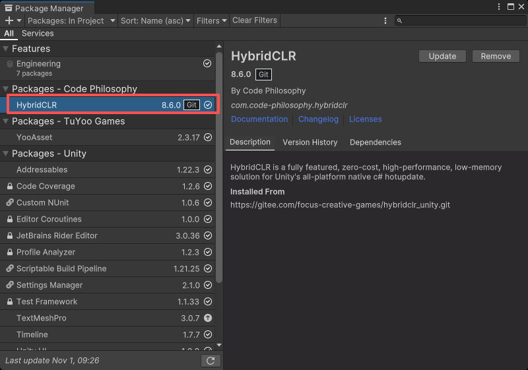The height and width of the screenshot is (370, 528).
Task: Collapse the Packages - Unity group
Action: 5,154
